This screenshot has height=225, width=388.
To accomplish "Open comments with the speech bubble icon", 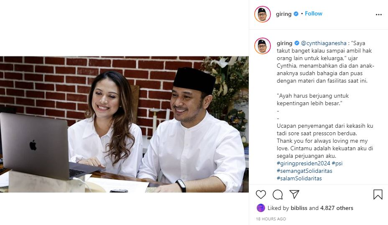I will tap(278, 195).
